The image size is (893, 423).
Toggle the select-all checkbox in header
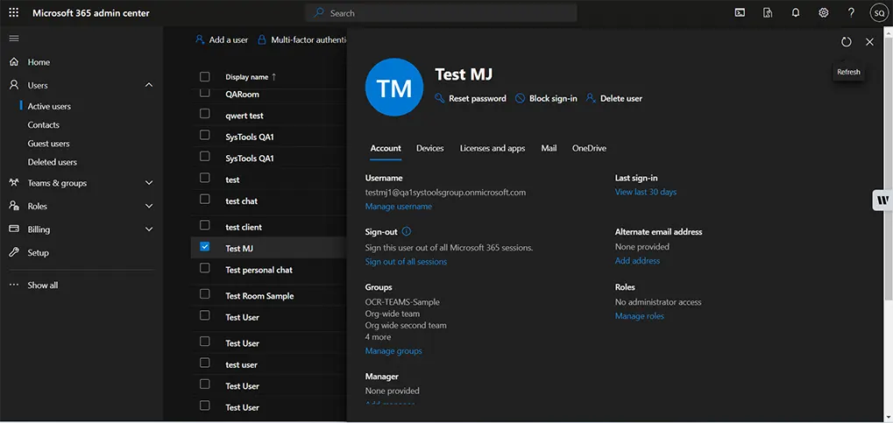205,77
